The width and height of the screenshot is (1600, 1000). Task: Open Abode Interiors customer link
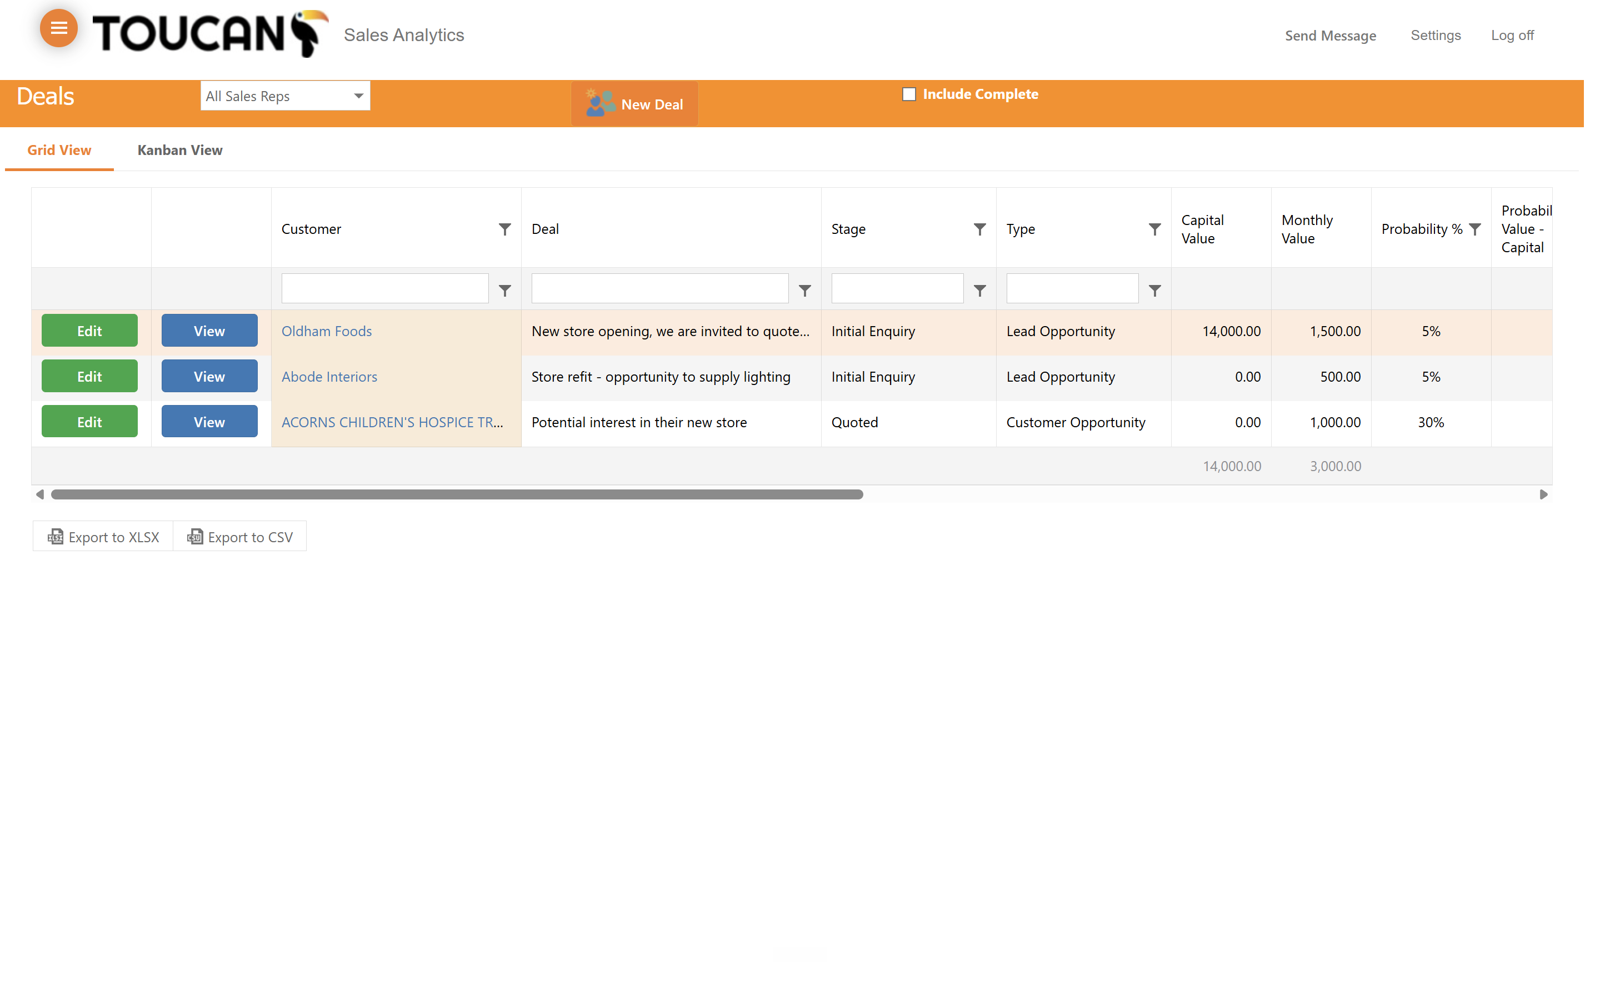coord(329,376)
